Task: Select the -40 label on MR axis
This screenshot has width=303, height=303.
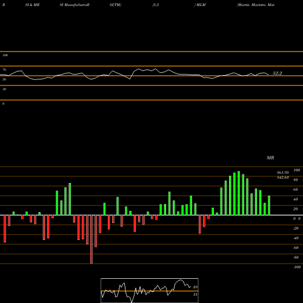Action: (x=296, y=238)
